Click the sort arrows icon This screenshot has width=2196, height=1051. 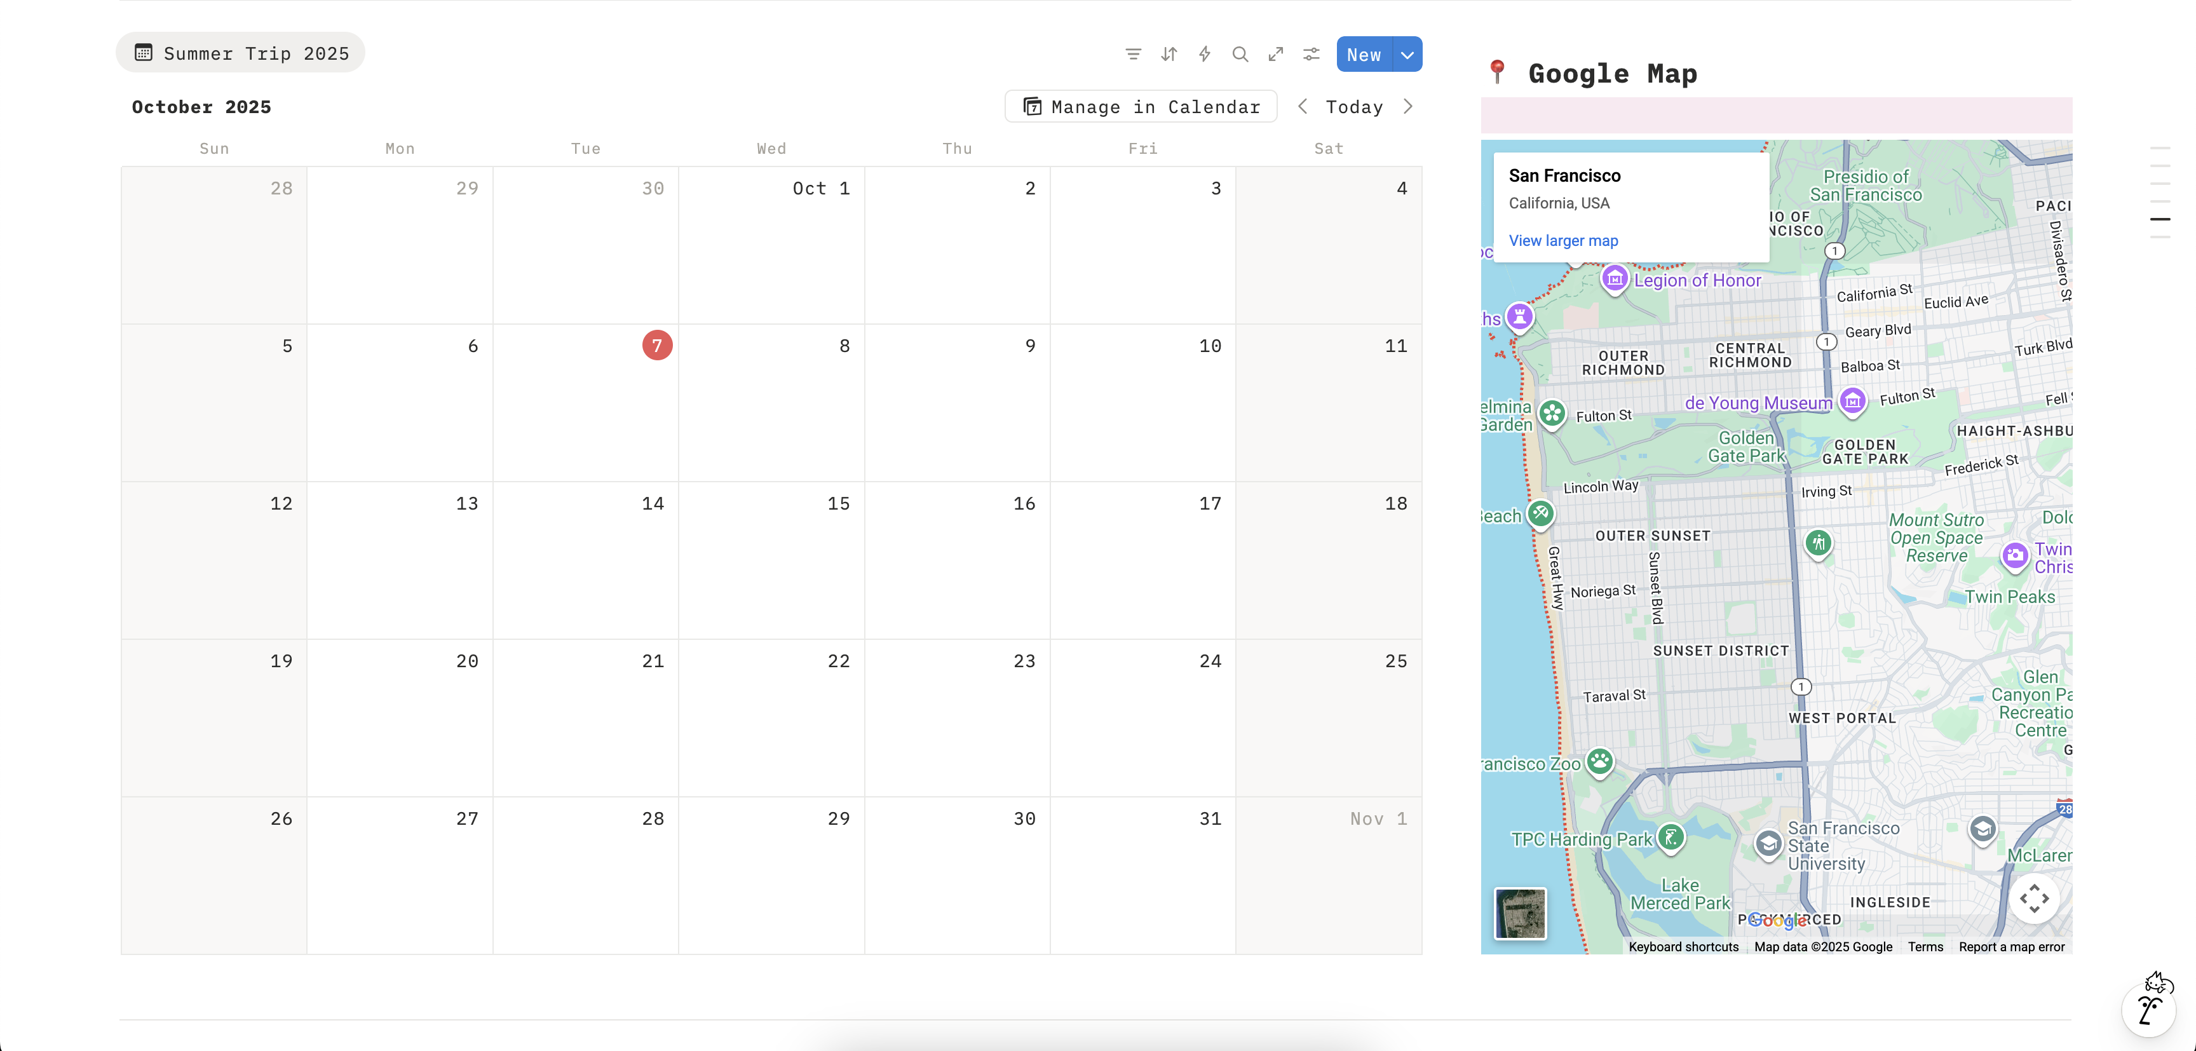click(1169, 55)
